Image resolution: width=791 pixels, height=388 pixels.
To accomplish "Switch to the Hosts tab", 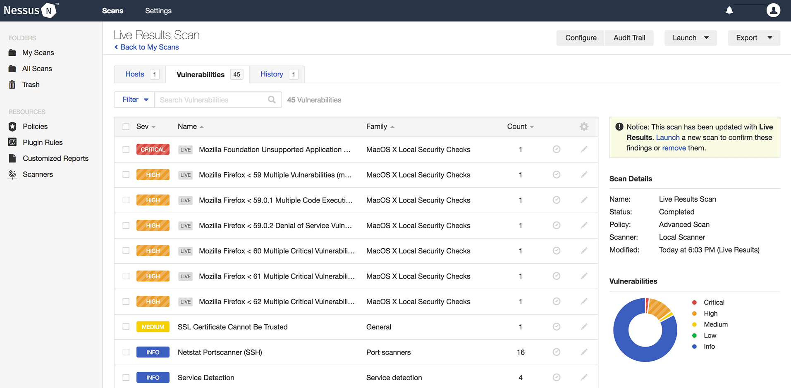I will pos(135,74).
